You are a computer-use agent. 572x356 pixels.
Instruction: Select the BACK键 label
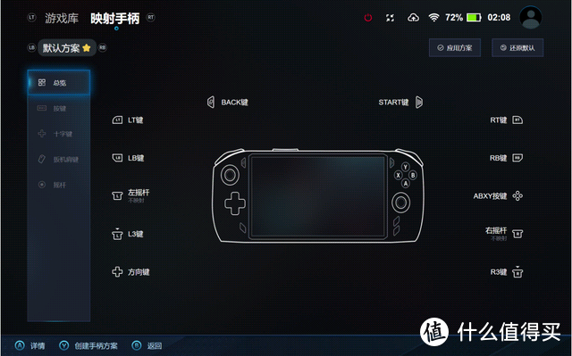[x=234, y=103]
